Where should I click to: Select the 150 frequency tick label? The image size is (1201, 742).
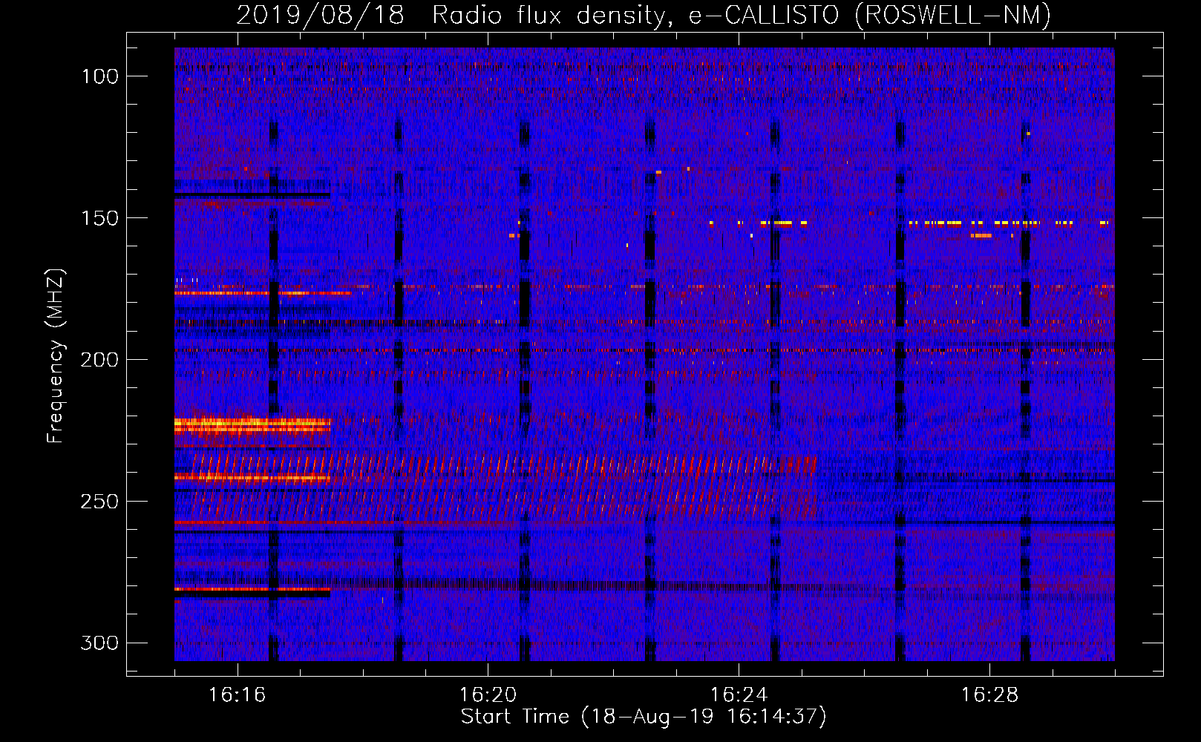[99, 218]
